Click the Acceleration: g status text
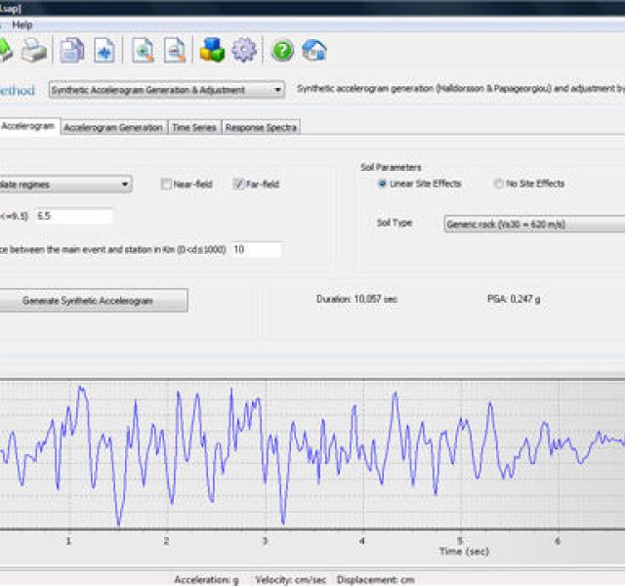Viewport: 625px width, 586px height. coord(206,579)
